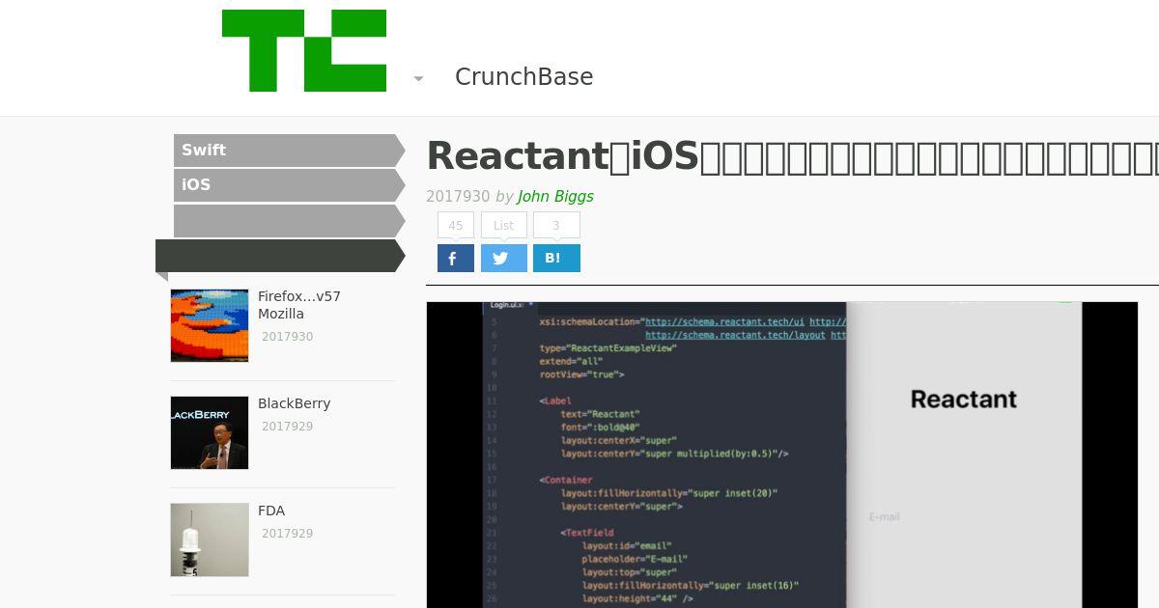This screenshot has width=1159, height=608.
Task: Open the Reactant iOS article headline
Action: [x=792, y=156]
